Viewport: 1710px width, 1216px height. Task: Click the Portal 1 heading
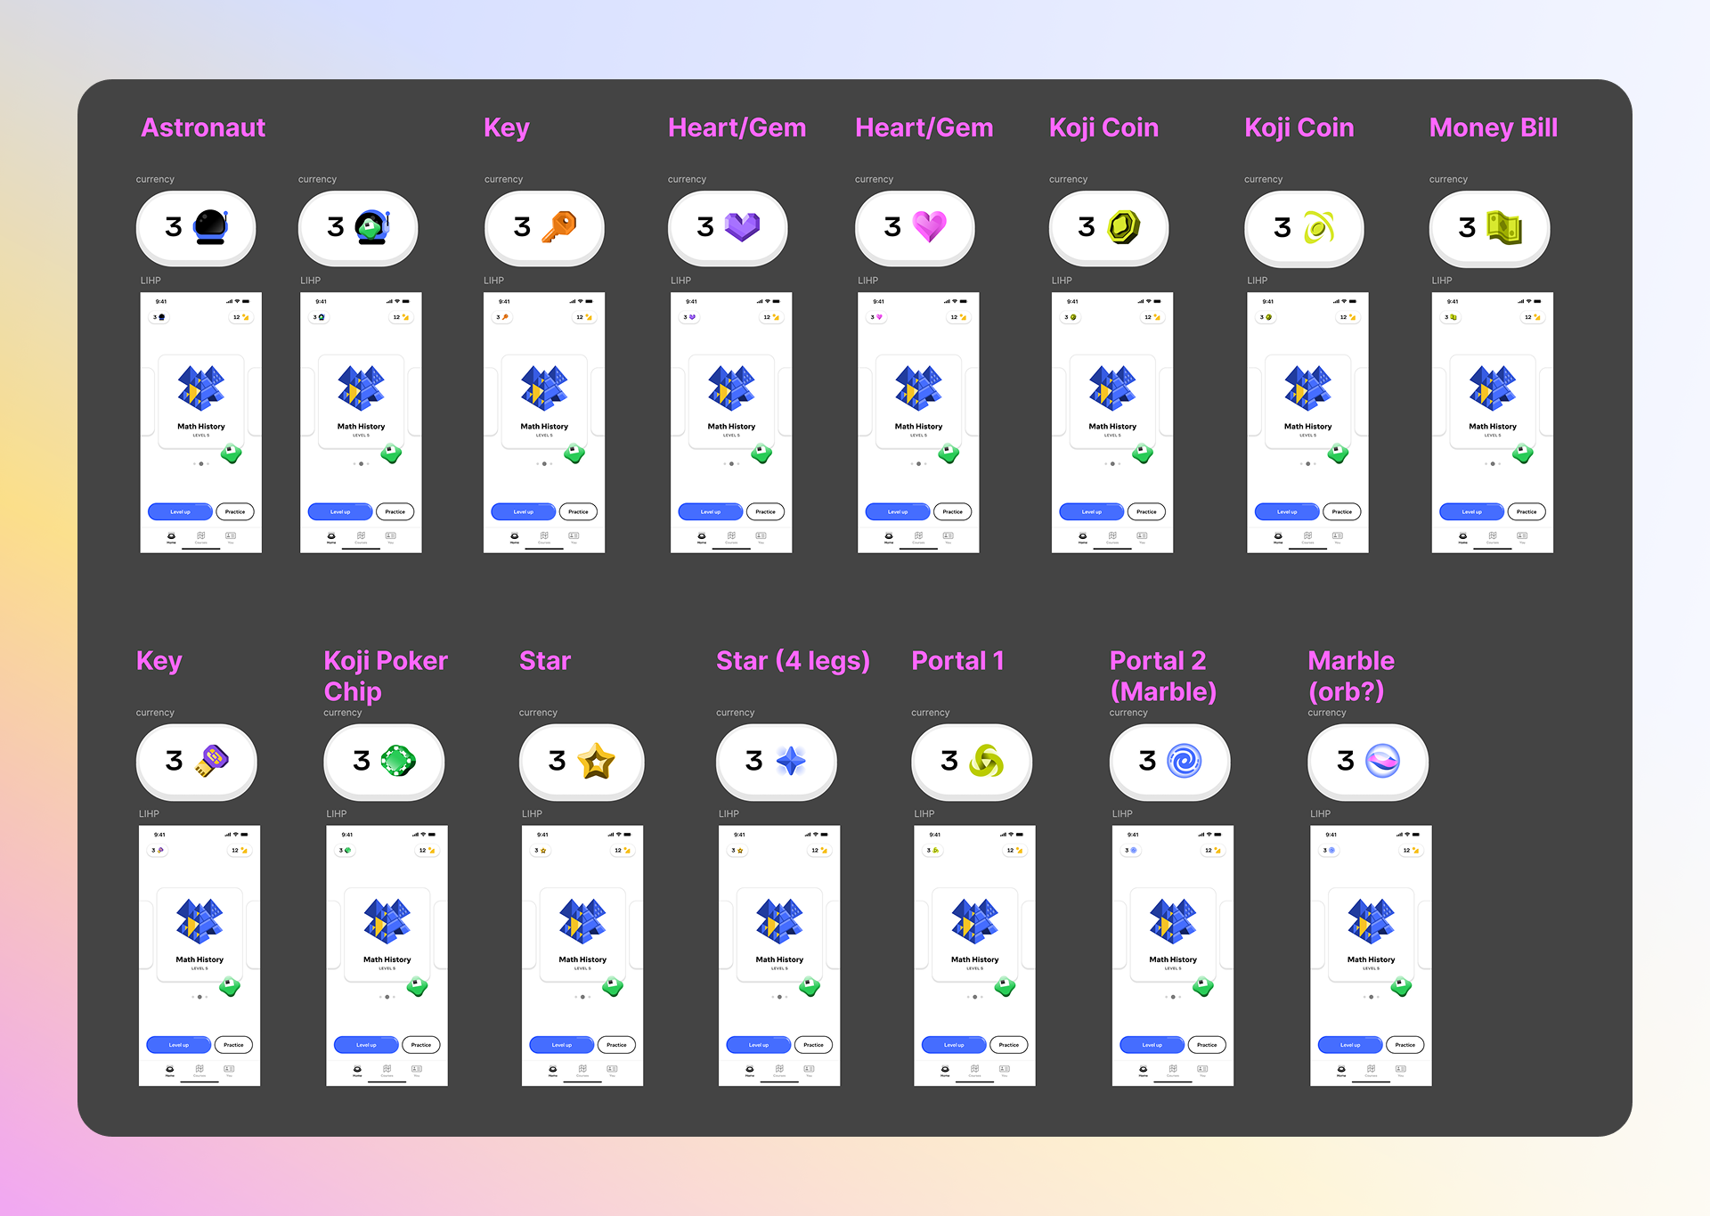pyautogui.click(x=957, y=661)
